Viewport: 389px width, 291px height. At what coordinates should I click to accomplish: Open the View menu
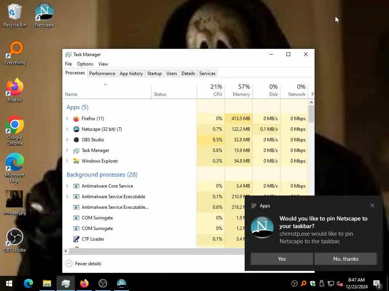coord(103,64)
